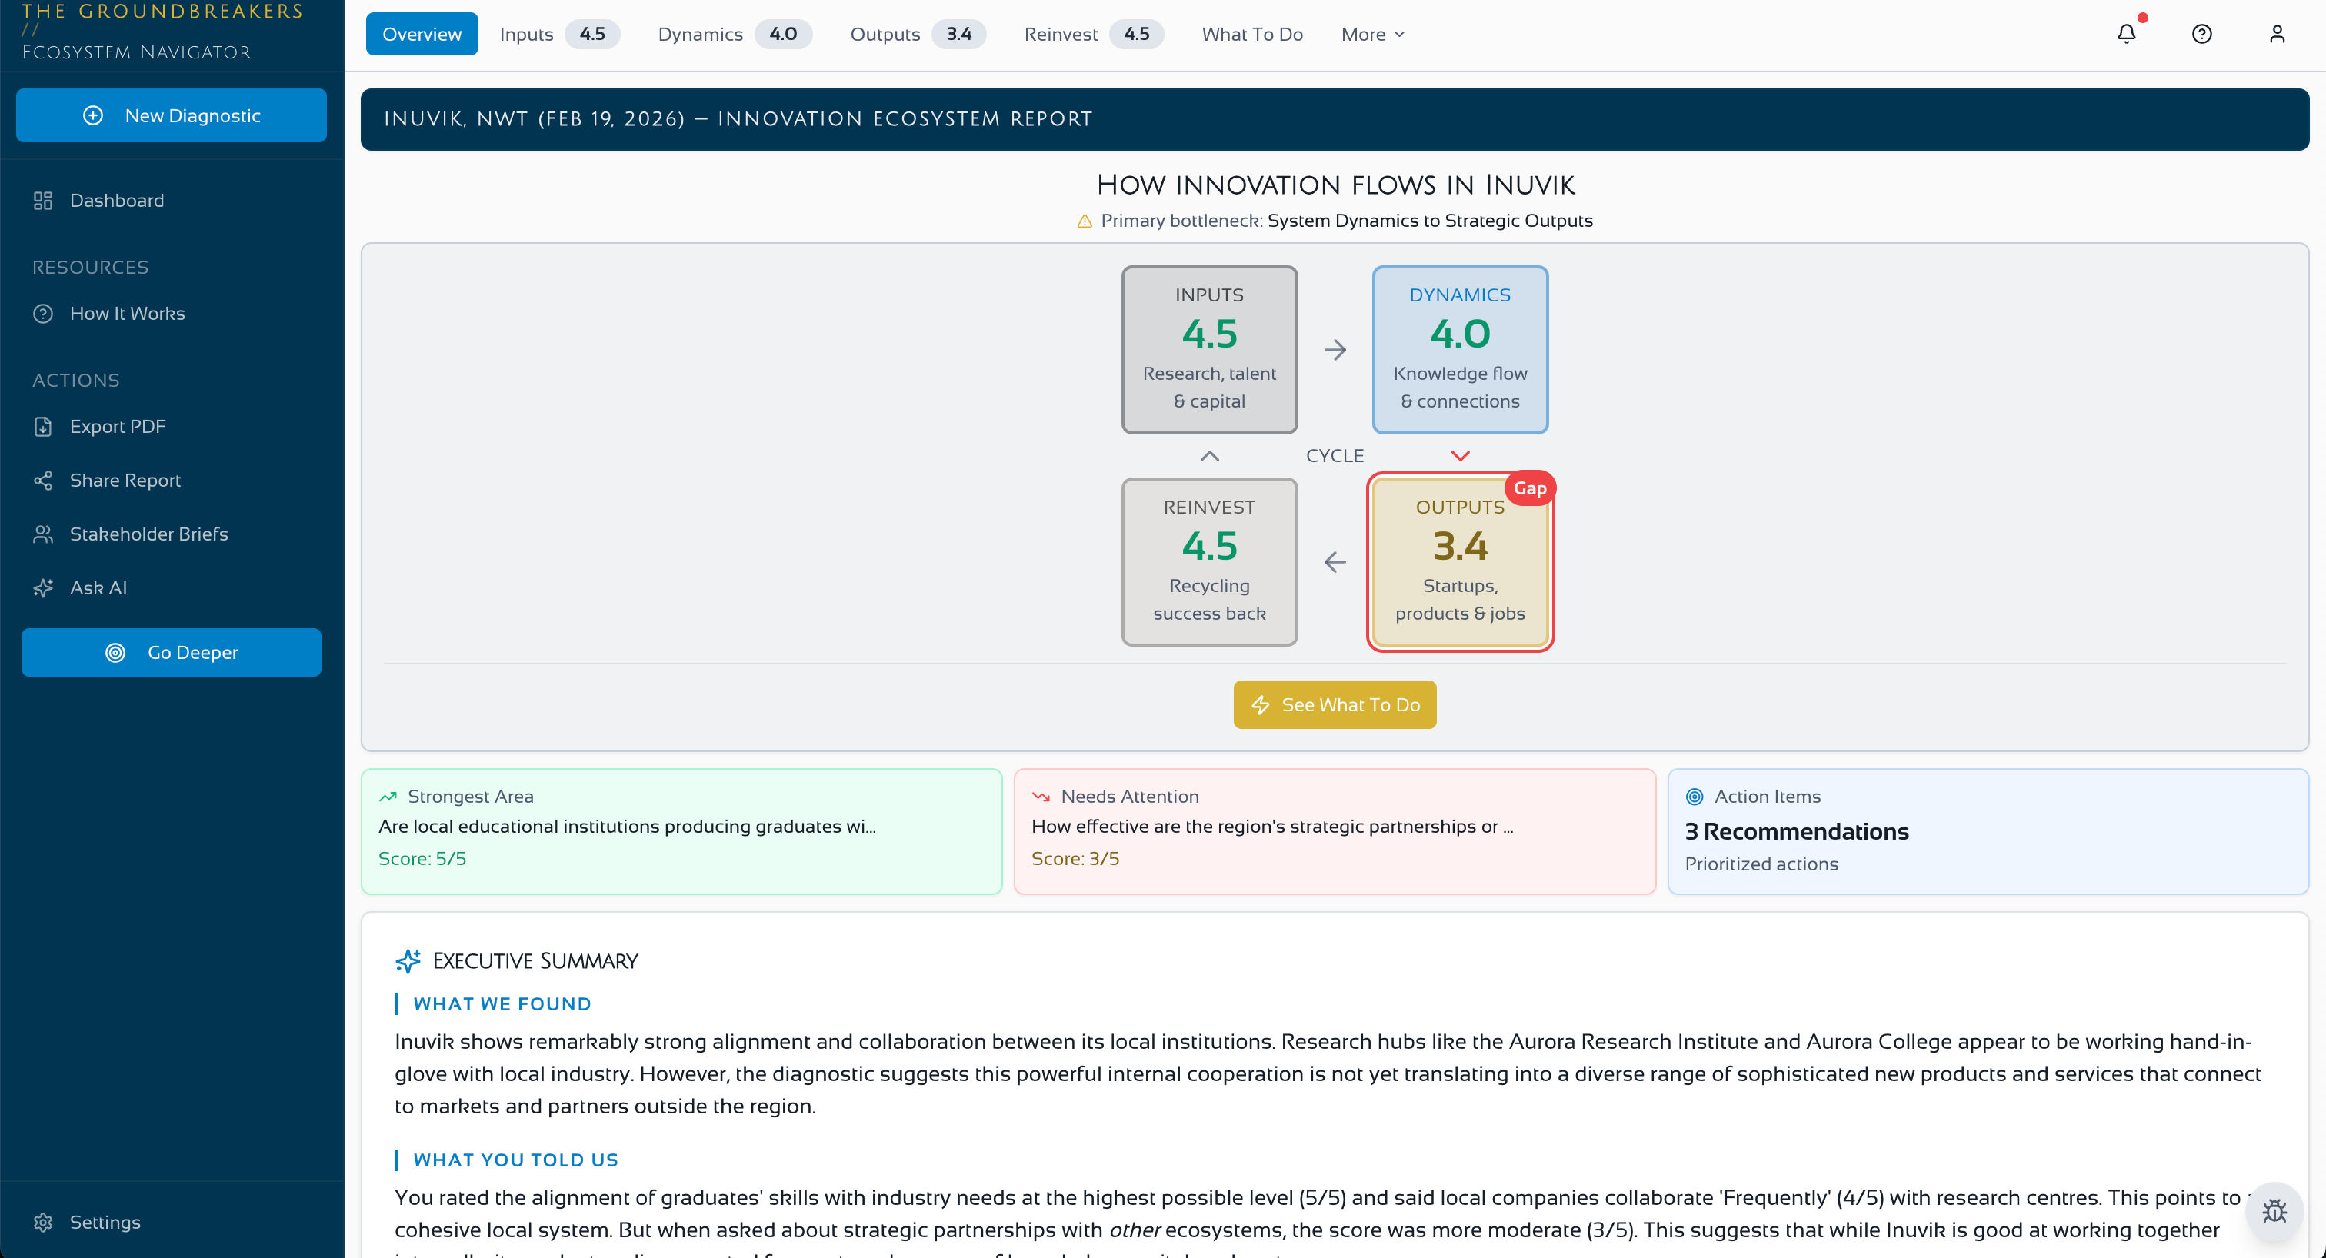Open the What To Do tab

1251,35
